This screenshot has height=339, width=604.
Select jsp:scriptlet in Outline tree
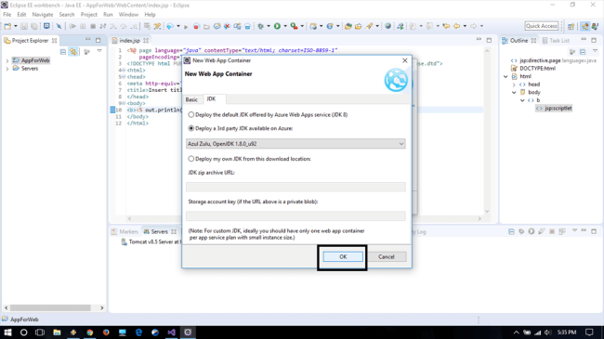tap(555, 109)
